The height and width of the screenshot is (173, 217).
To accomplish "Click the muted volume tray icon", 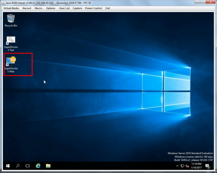I will click(187, 166).
